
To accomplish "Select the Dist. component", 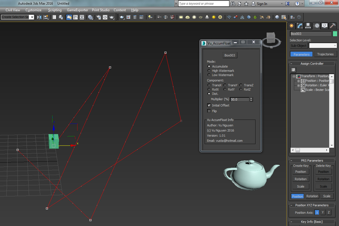I will coord(209,94).
